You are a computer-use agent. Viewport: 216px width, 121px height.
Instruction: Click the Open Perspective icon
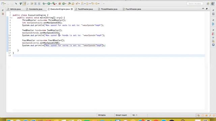pos(208,4)
